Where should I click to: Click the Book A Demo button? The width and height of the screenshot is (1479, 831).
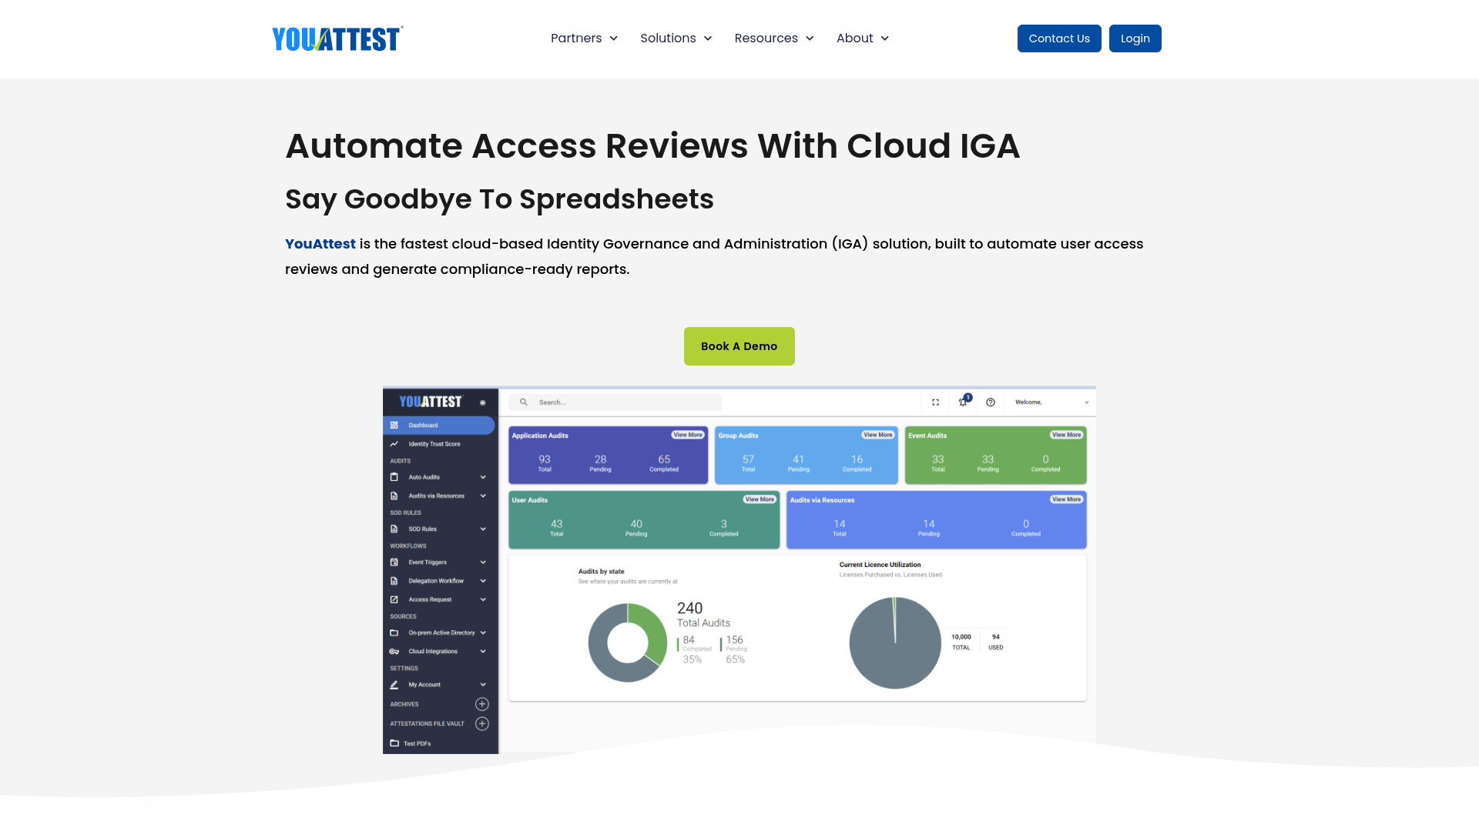[x=739, y=346]
